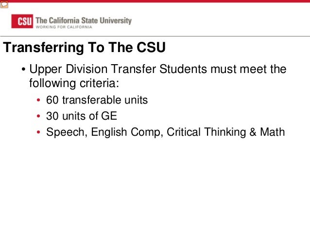
Task: Select the Speech, English Comp requirement line
Action: click(x=166, y=132)
